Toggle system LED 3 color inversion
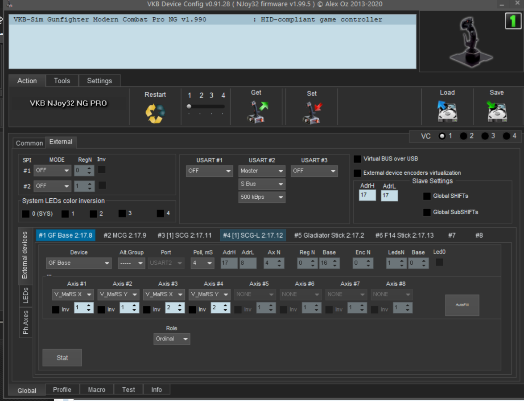 [122, 213]
